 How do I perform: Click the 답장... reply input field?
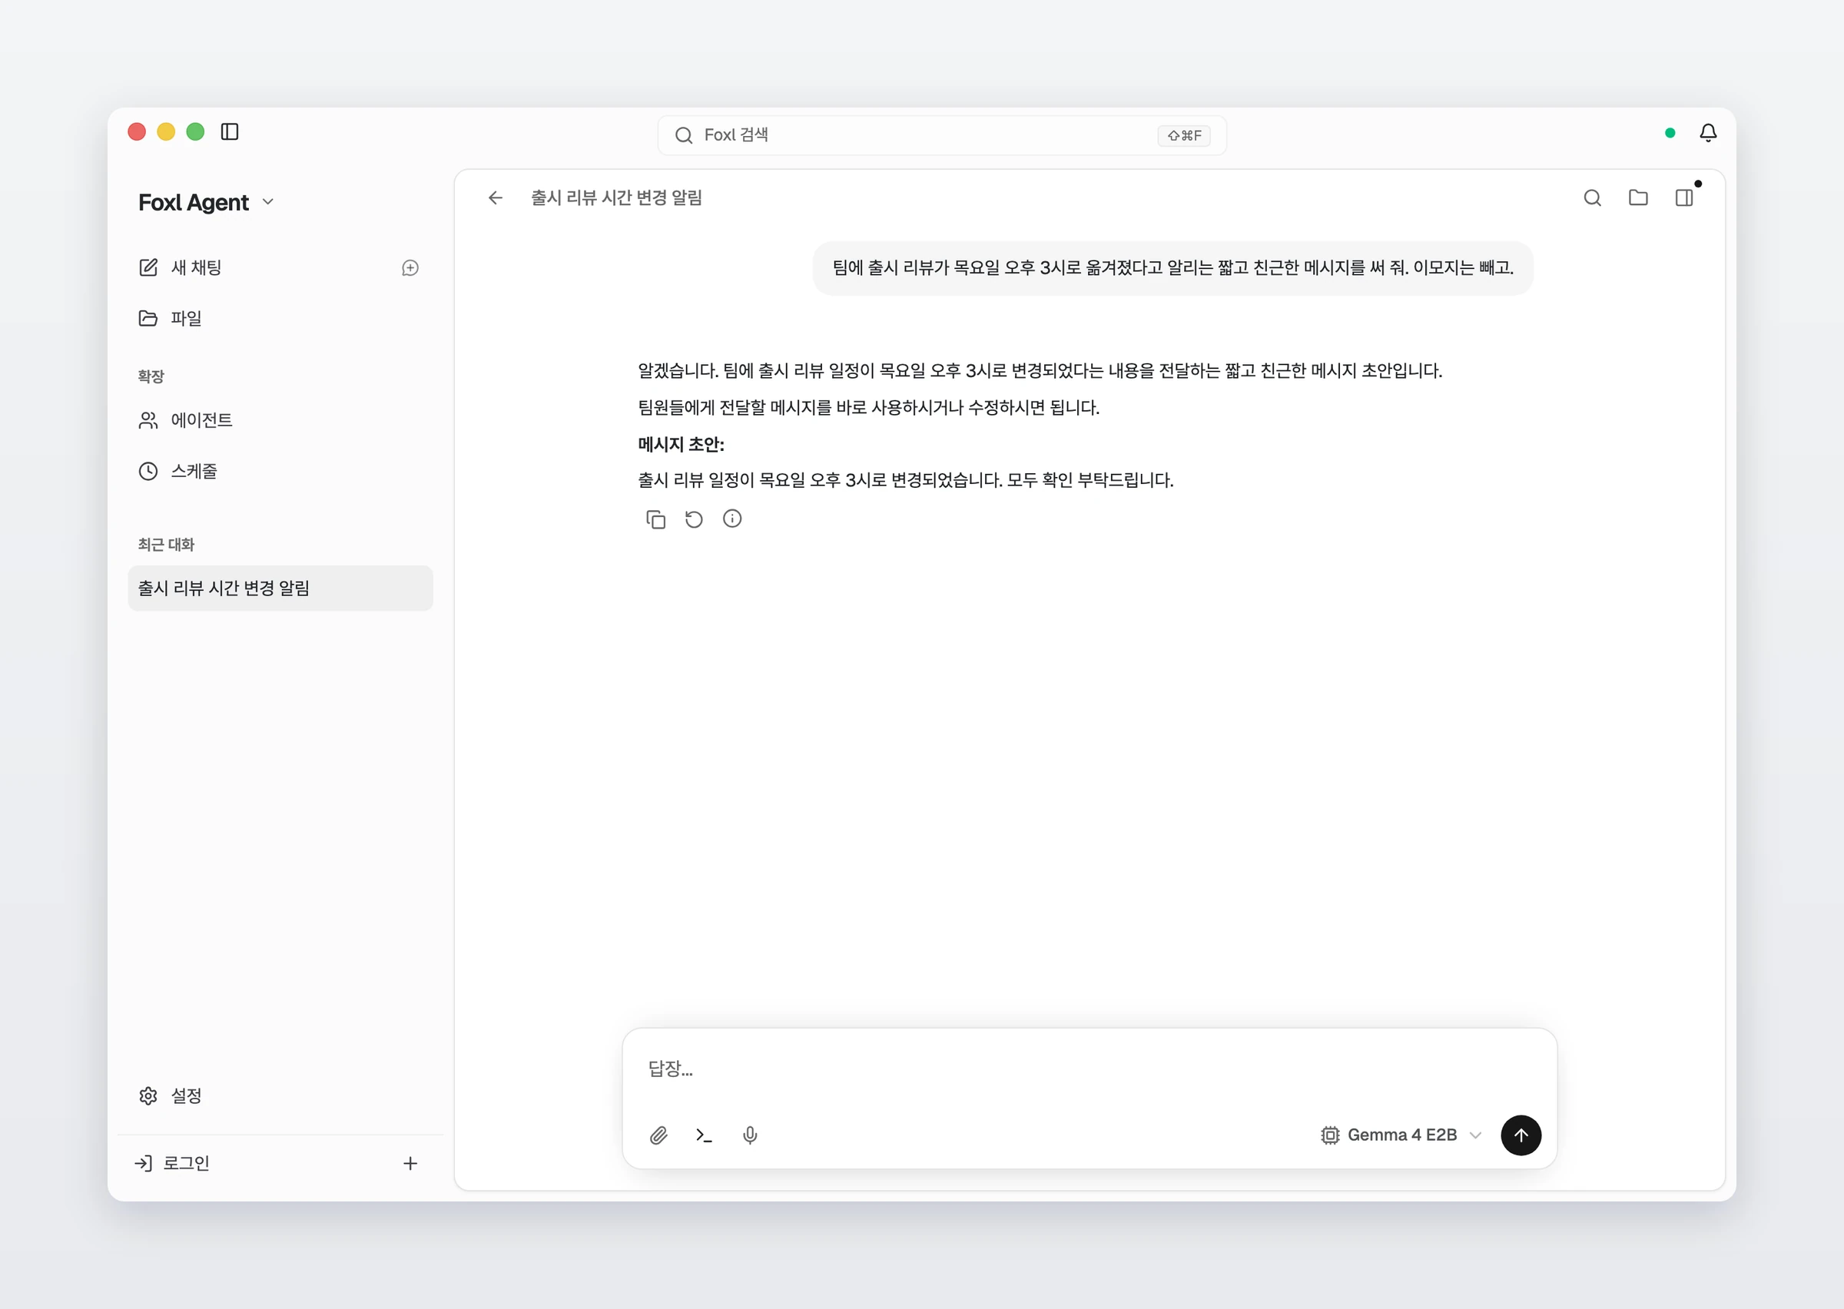1089,1069
